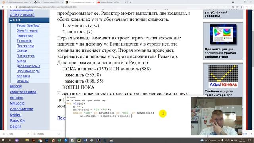Viewport: 254px width, 143px height.
Task: Click the 'def alg(n):' code line
Action: tap(76, 104)
